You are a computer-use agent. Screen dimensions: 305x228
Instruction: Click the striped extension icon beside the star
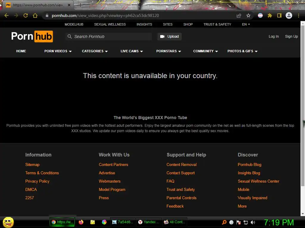tap(260, 15)
